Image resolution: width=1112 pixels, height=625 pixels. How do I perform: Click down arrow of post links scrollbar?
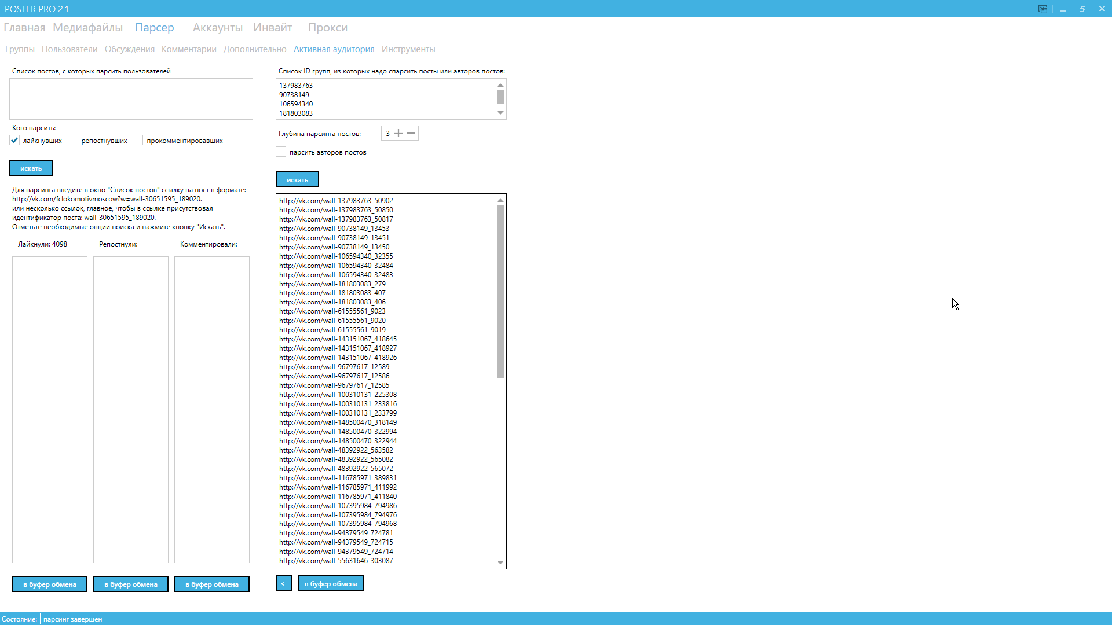coord(500,562)
